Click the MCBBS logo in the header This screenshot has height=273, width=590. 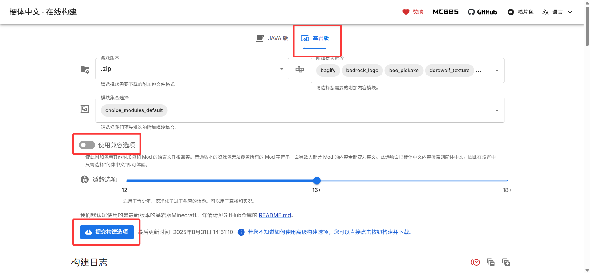click(445, 12)
